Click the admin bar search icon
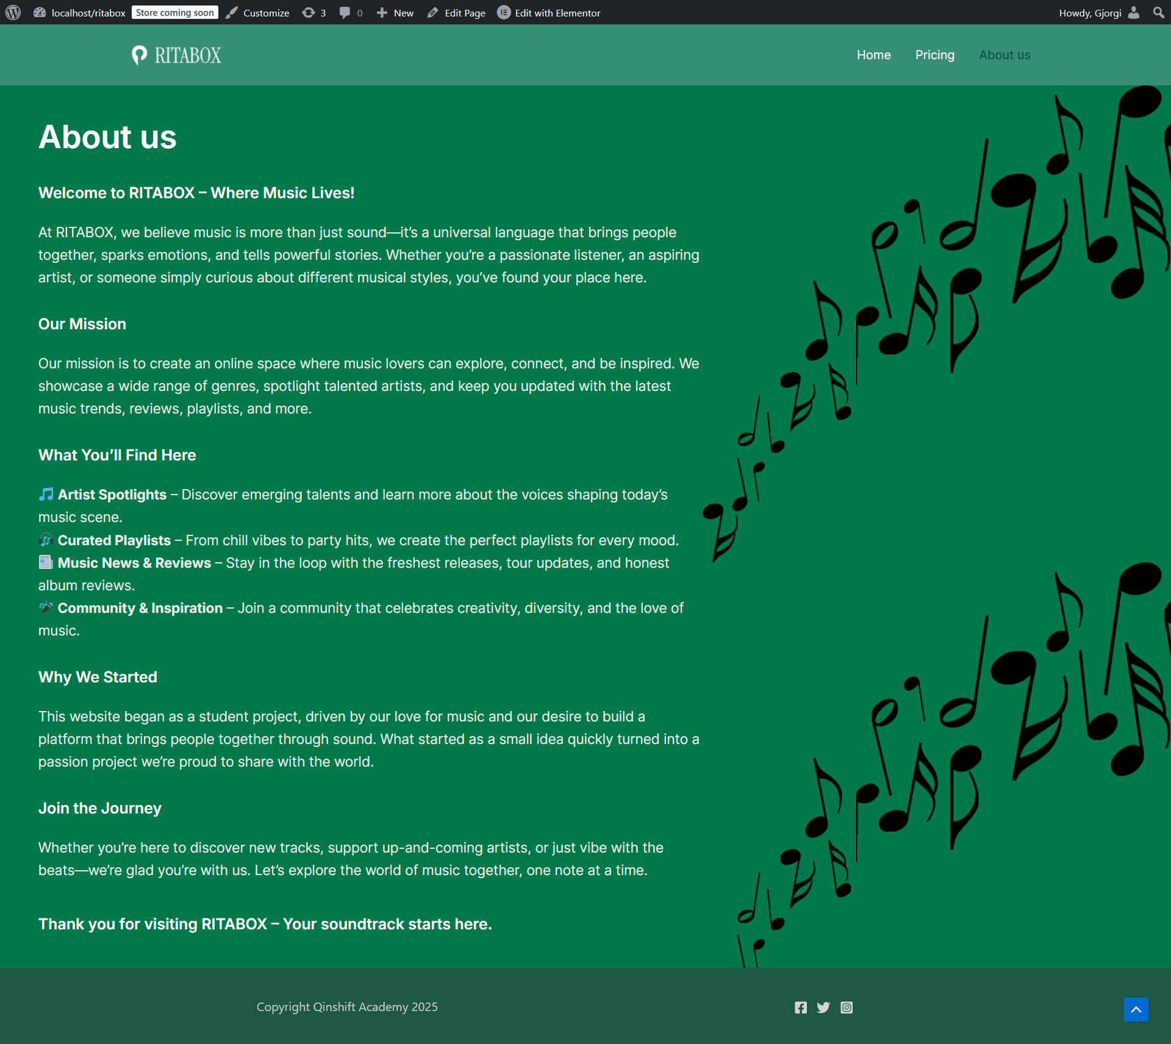This screenshot has width=1171, height=1044. point(1158,13)
